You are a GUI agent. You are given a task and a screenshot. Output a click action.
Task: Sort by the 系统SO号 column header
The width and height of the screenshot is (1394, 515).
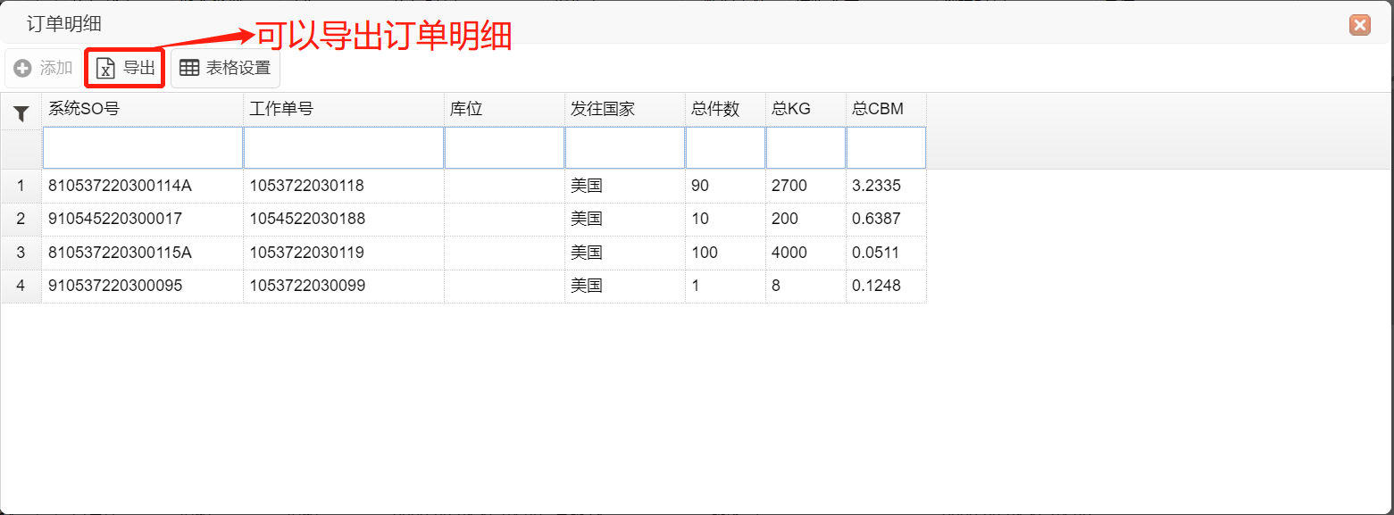click(143, 110)
